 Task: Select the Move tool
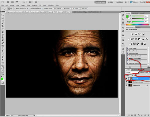tap(3, 15)
